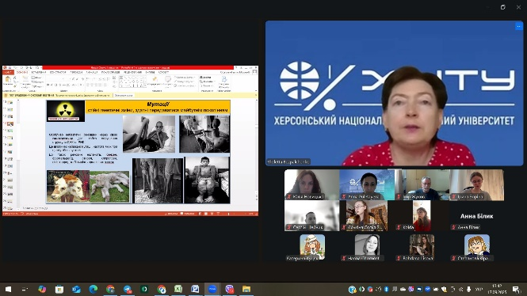Open the Microsoft Store taskbar icon
The height and width of the screenshot is (296, 527).
59,289
